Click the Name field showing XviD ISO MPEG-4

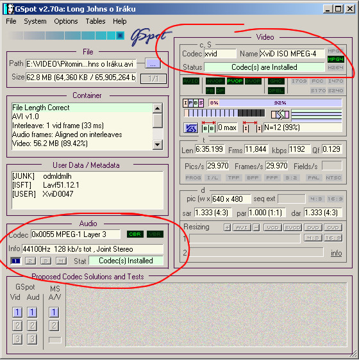point(292,54)
